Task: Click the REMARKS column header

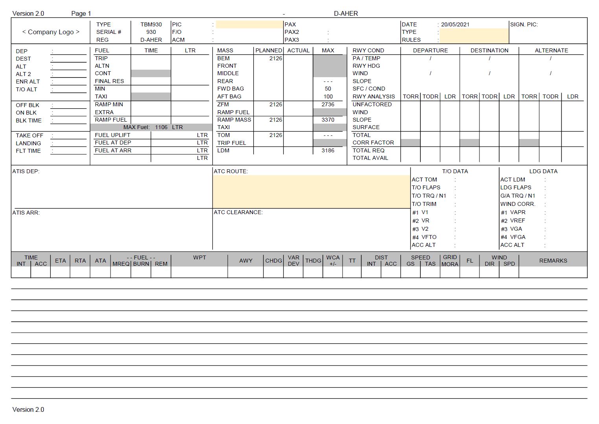Action: [x=553, y=261]
